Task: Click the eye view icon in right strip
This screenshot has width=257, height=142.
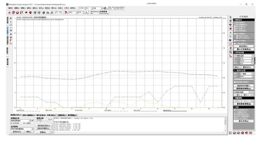Action: point(230,33)
